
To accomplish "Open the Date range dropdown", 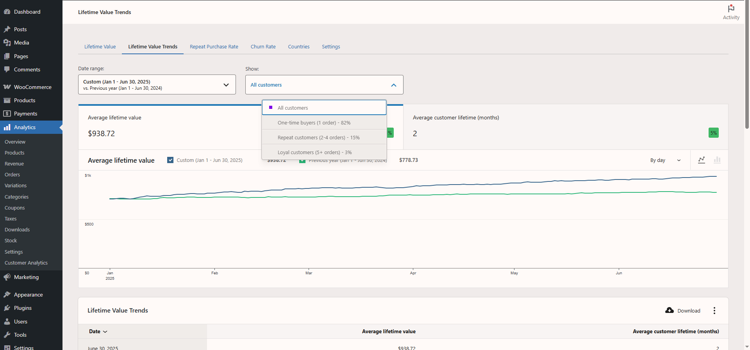I will click(157, 85).
